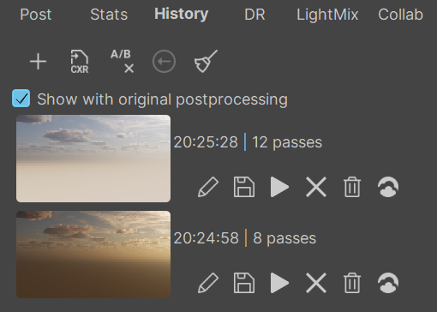The height and width of the screenshot is (312, 437).
Task: Load CXR file into history
Action: tap(80, 62)
